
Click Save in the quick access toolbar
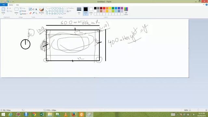pos(5,1)
